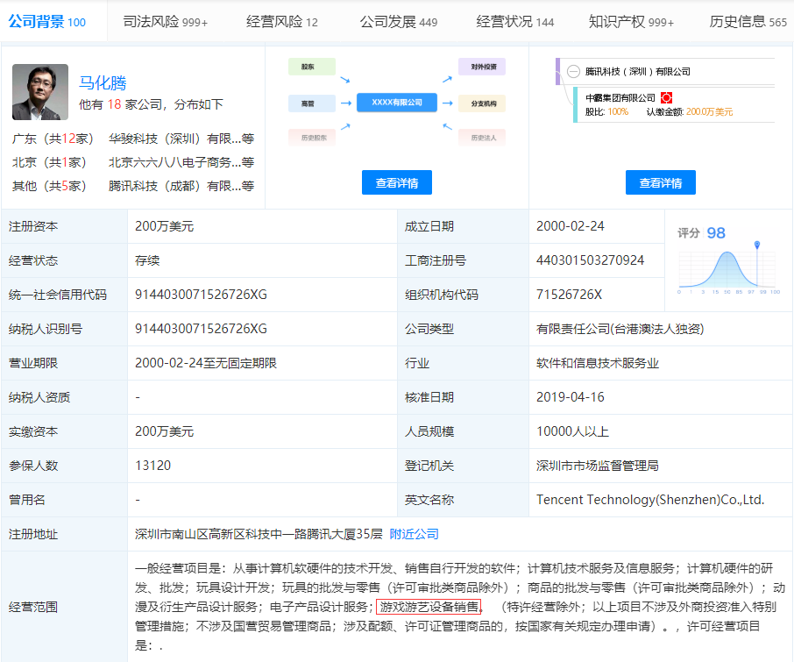Screen dimensions: 794x662
Task: Select the 高管 box in the diagram
Action: 312,103
